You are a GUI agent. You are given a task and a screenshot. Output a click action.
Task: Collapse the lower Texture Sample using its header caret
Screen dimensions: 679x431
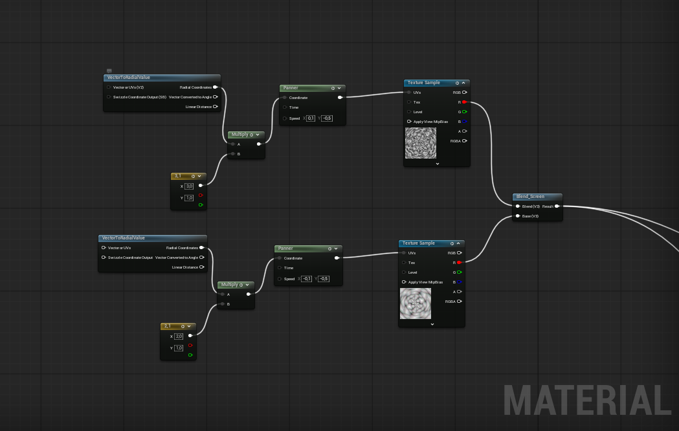458,243
